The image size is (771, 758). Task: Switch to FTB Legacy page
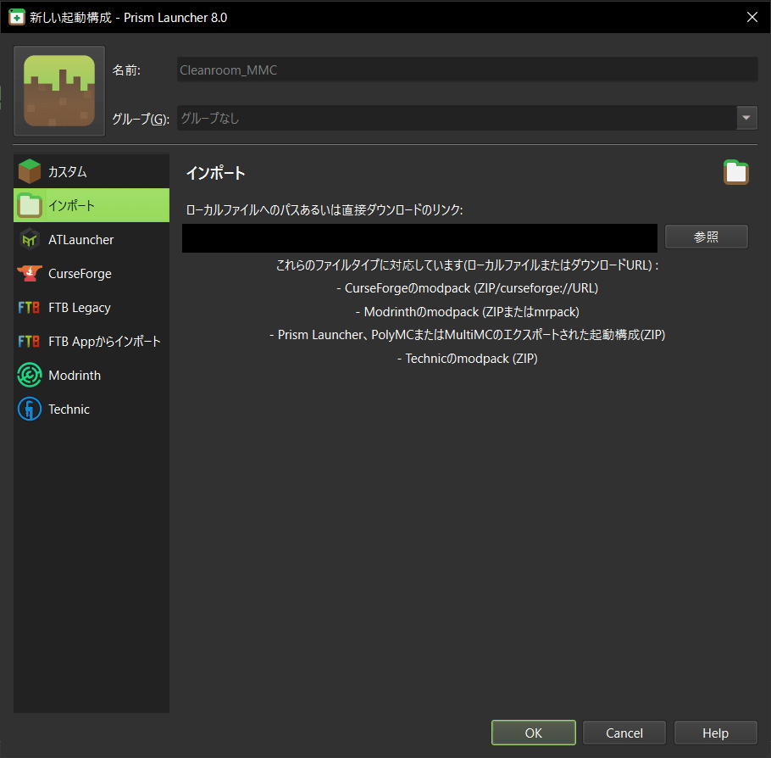coord(92,308)
